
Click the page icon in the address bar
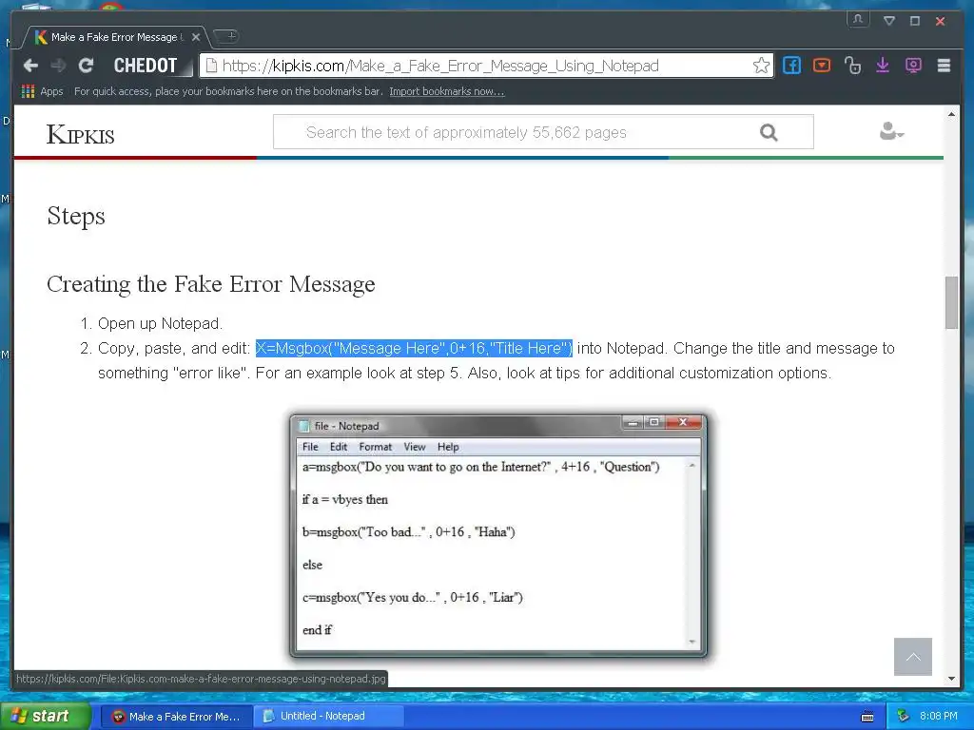(x=211, y=66)
